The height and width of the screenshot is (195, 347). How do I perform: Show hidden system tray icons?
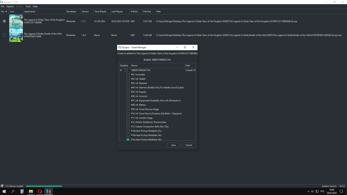click(x=308, y=191)
